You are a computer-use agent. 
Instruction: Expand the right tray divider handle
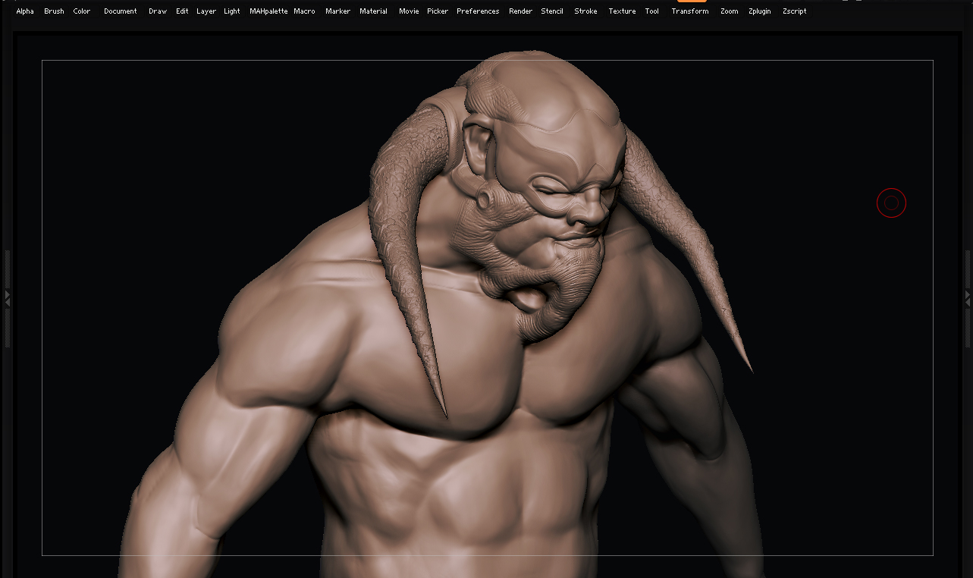coord(968,298)
